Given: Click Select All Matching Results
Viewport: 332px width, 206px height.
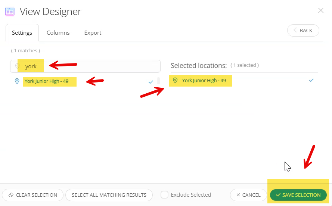Looking at the screenshot, I should pos(109,195).
